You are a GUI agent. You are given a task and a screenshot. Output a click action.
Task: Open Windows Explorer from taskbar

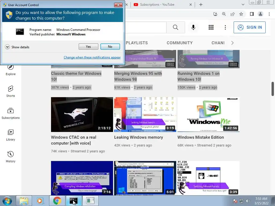click(x=24, y=201)
